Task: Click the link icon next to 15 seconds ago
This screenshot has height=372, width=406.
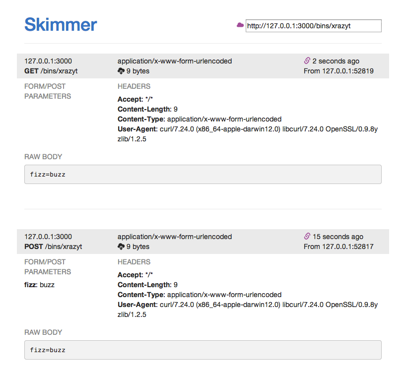Action: pyautogui.click(x=307, y=237)
